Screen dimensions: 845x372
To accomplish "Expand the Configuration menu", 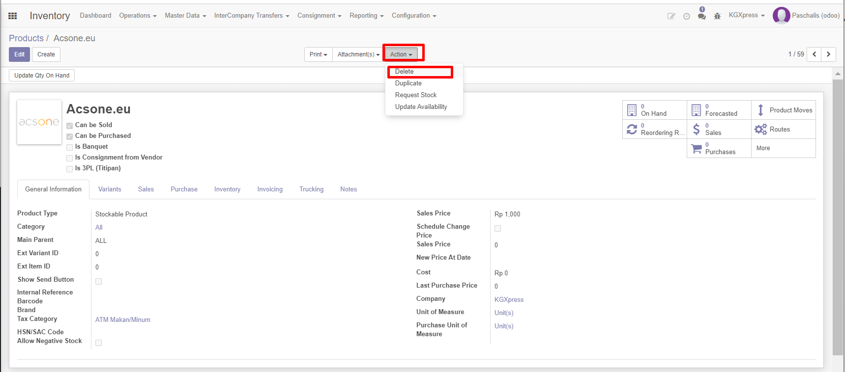I will click(414, 16).
